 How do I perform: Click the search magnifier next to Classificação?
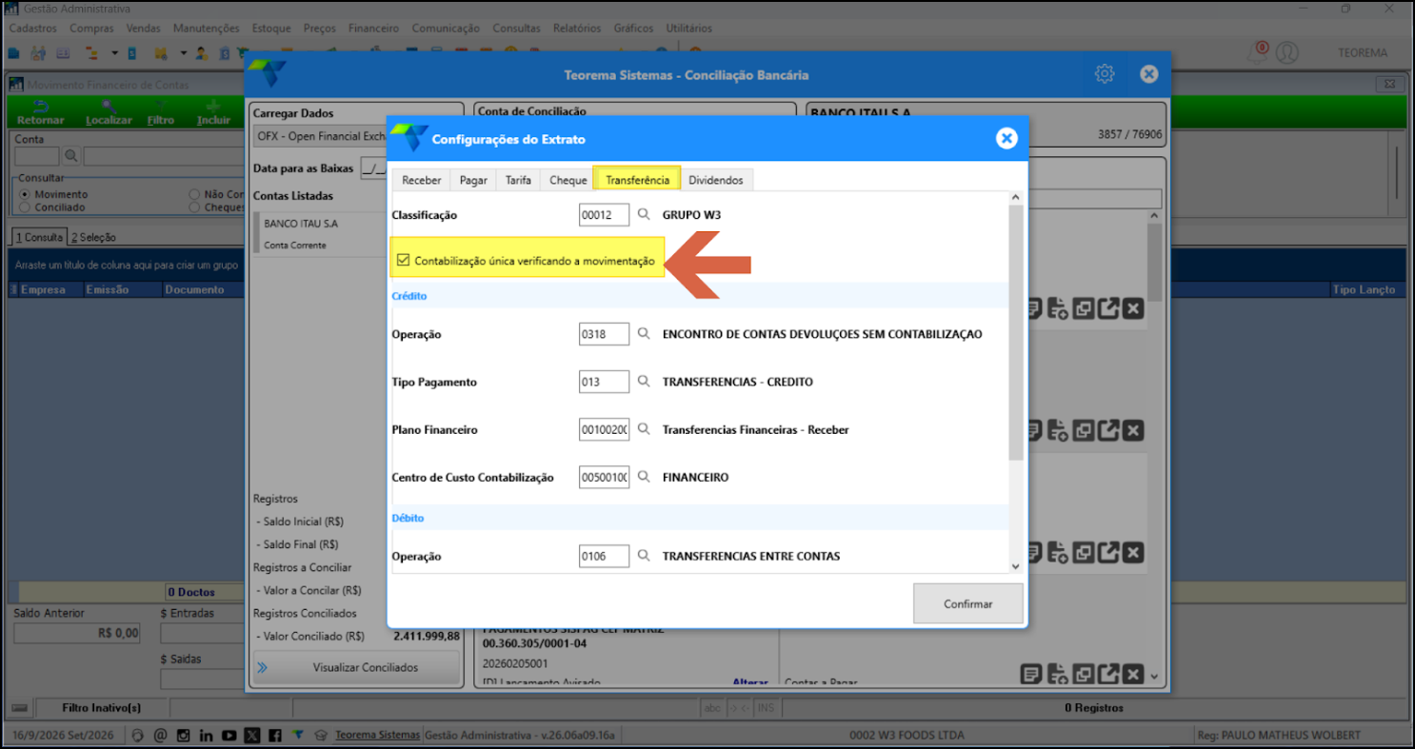(644, 215)
